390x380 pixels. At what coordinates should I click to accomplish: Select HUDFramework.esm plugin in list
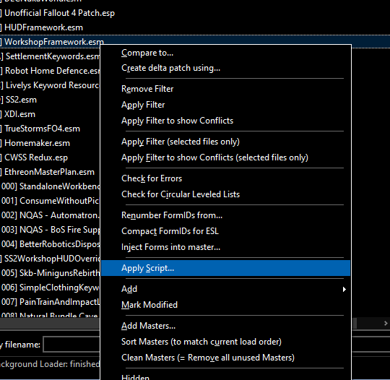click(44, 27)
